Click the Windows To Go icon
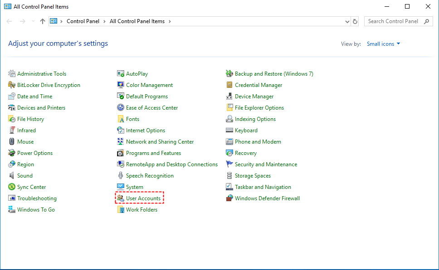Viewport: 439px width, 270px height. [x=12, y=210]
